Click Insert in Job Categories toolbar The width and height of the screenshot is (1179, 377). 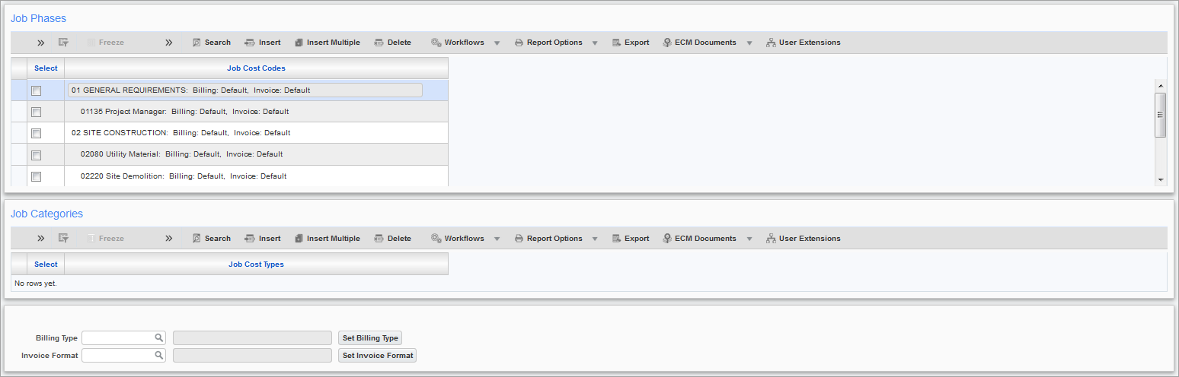pos(262,239)
